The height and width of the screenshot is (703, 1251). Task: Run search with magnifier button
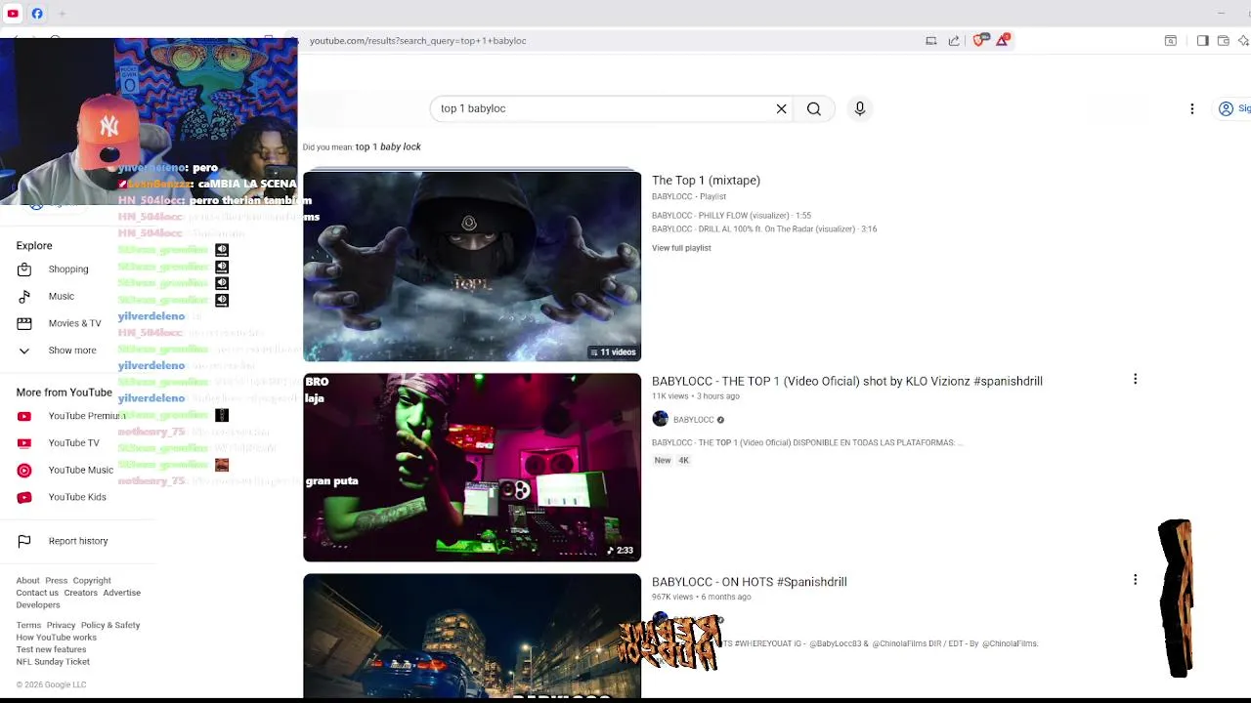point(814,108)
